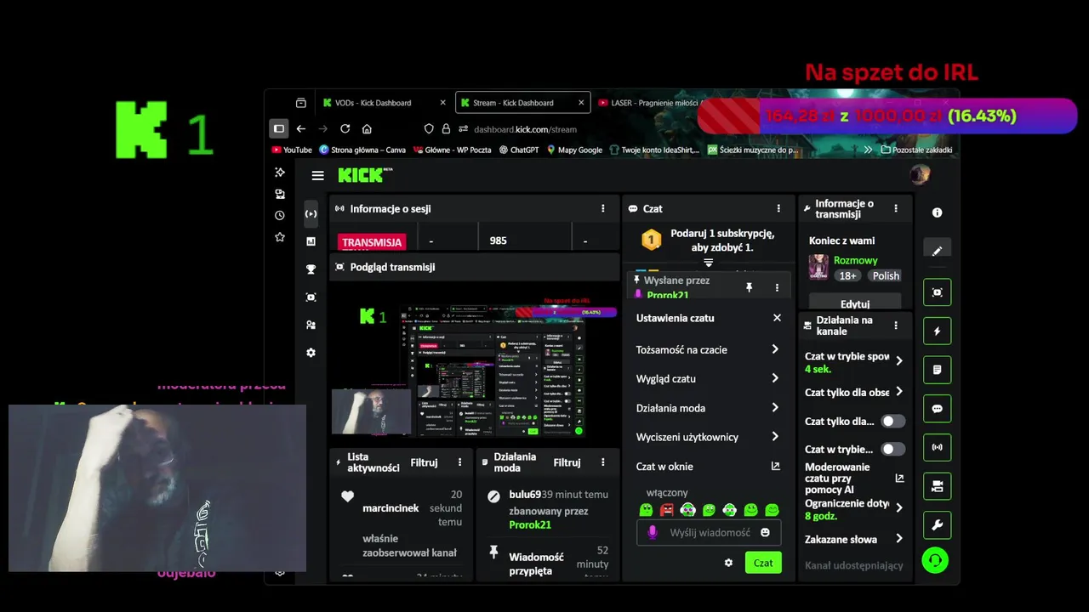Screen dimensions: 1089x612
Task: Expand Wyciszeni użytkownicy list
Action: [708, 437]
